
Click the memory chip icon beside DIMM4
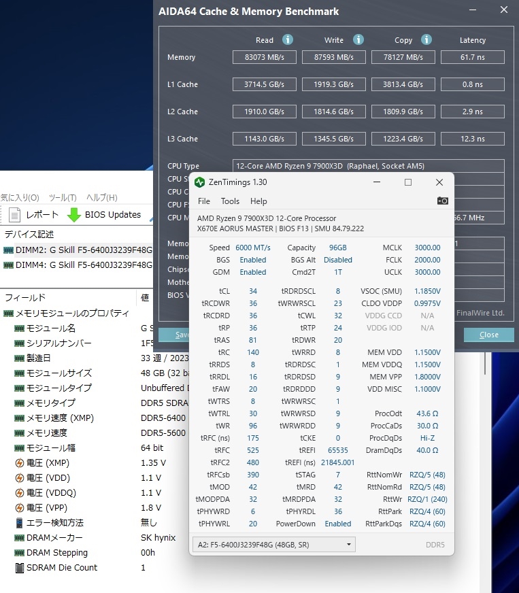tap(8, 265)
